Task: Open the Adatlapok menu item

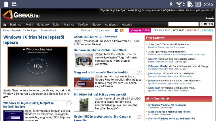Action: [x=111, y=25]
